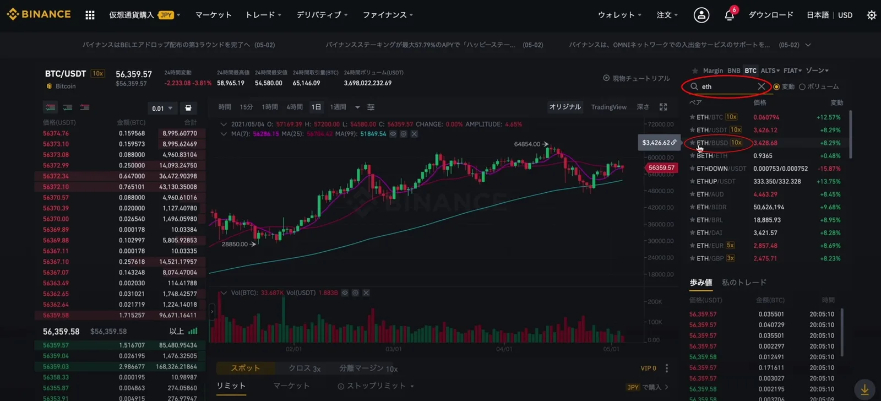The image size is (881, 401).
Task: Click the JPY で購入 link
Action: coord(648,387)
